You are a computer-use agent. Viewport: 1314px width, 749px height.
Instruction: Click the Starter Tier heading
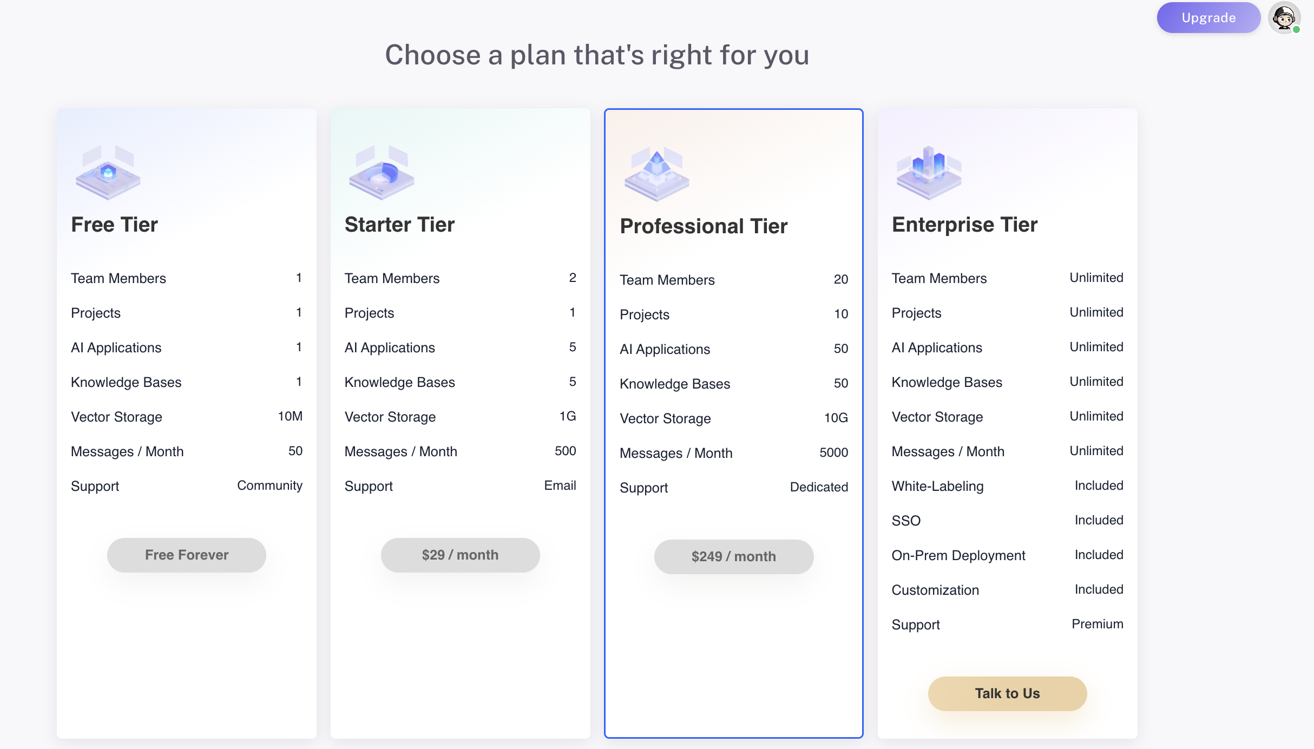399,225
